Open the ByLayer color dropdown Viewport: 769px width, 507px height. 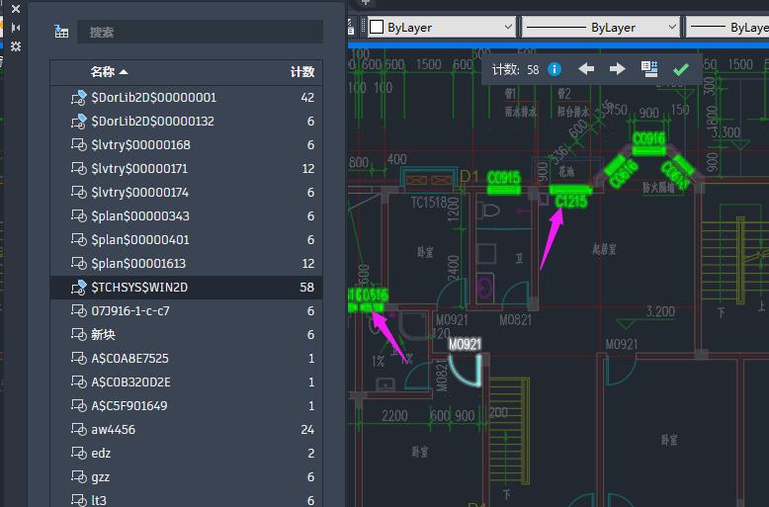pyautogui.click(x=442, y=27)
